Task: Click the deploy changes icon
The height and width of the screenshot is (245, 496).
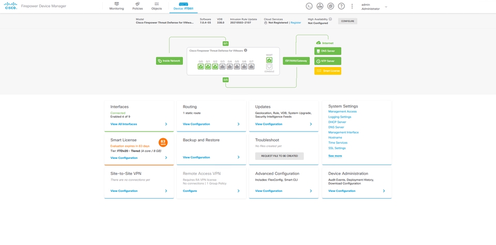Action: pyautogui.click(x=320, y=6)
